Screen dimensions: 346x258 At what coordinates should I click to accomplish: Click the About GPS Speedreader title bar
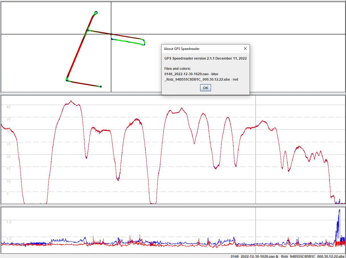click(x=199, y=49)
